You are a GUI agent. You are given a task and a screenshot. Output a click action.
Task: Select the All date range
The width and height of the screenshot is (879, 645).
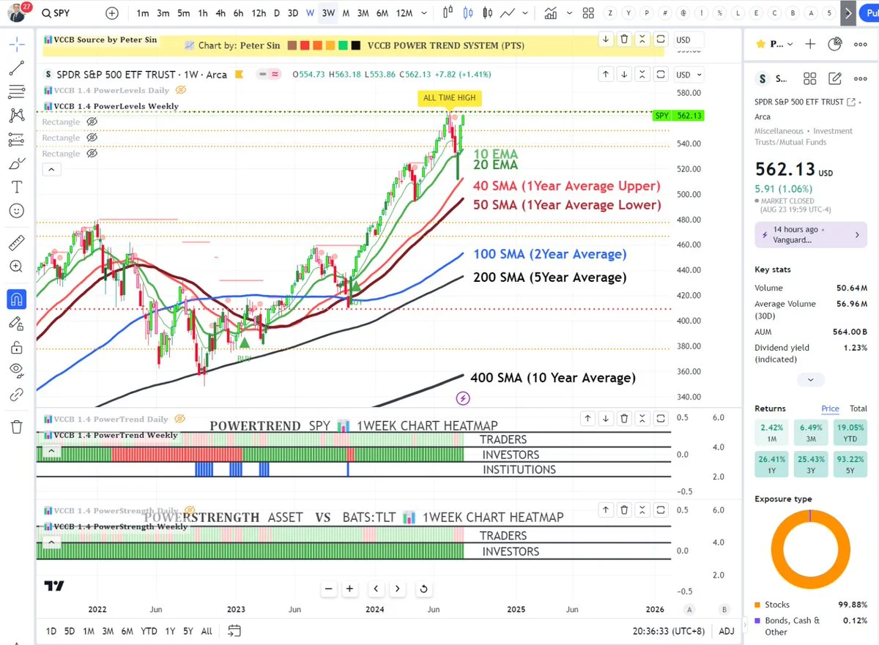coord(207,631)
